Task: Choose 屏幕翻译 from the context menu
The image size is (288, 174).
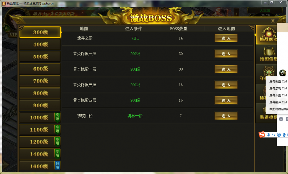Action: 278,102
